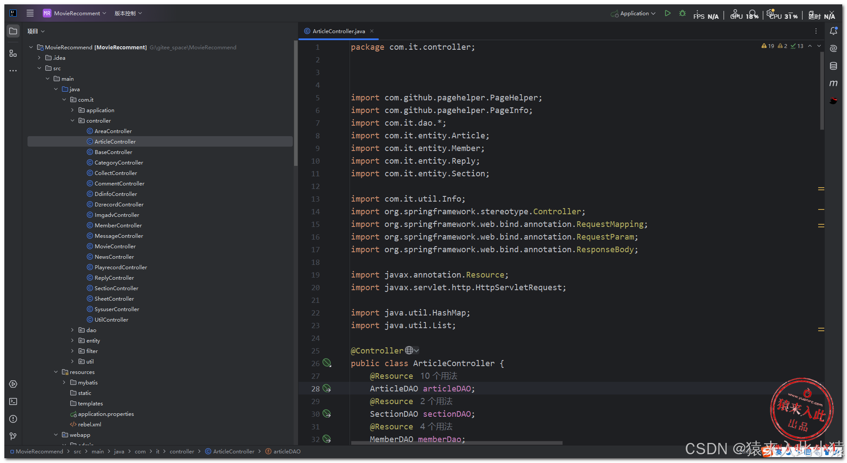Screen dimensions: 847x463
Task: Open MovieController in project tree
Action: click(115, 246)
